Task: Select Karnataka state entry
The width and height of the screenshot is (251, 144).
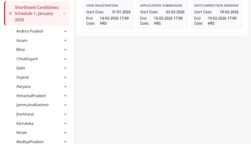Action: coord(25,123)
